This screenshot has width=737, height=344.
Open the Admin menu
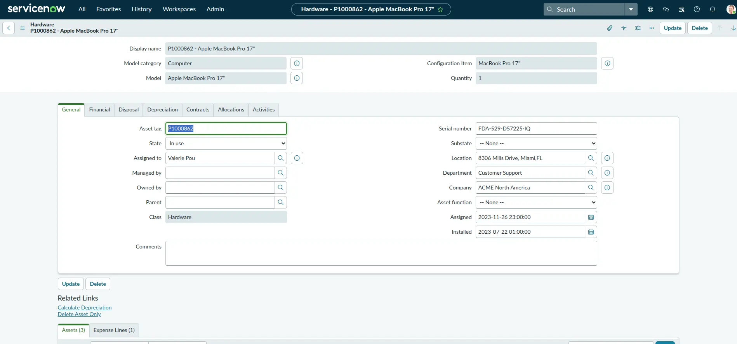(215, 9)
